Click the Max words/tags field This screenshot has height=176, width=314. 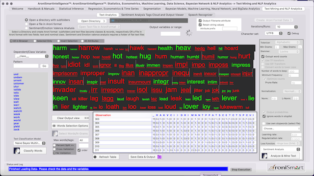pyautogui.click(x=83, y=140)
